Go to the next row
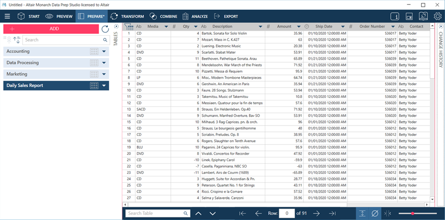Viewport: 445px width, 220px height. click(x=316, y=213)
